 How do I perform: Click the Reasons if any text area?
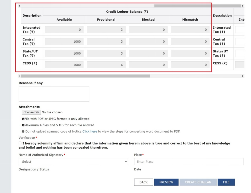coord(54,94)
